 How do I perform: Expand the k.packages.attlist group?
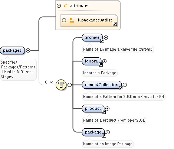pyautogui.click(x=64, y=20)
